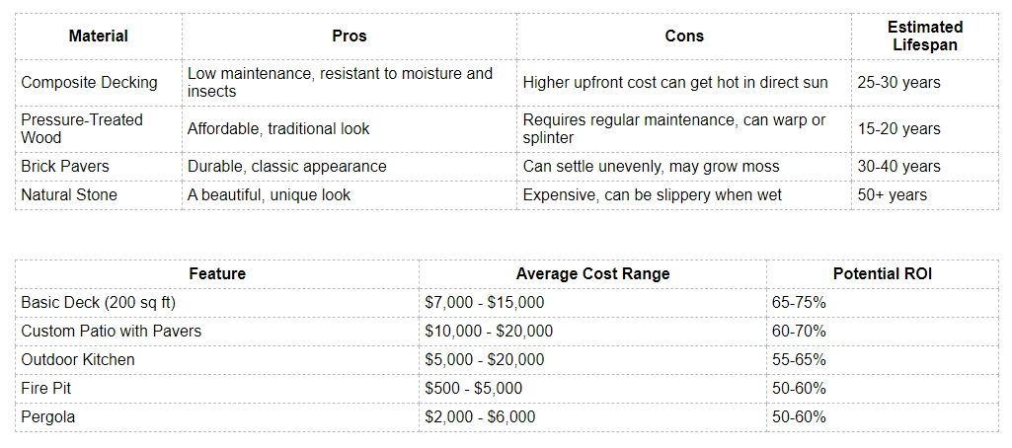Click the Material column header
1012x448 pixels.
(99, 37)
